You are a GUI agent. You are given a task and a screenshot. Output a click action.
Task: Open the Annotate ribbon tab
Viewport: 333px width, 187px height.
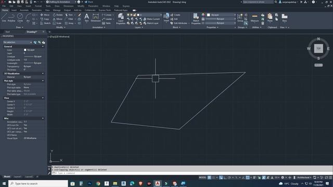[24, 10]
